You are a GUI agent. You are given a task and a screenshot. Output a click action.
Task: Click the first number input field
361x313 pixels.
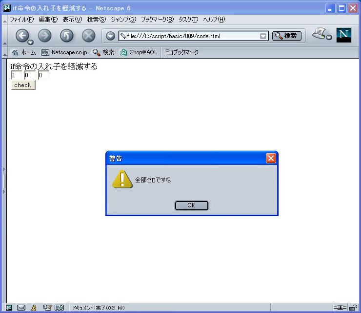17,75
